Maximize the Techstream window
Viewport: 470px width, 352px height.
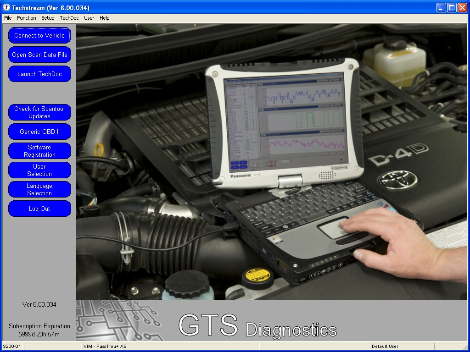pos(452,7)
